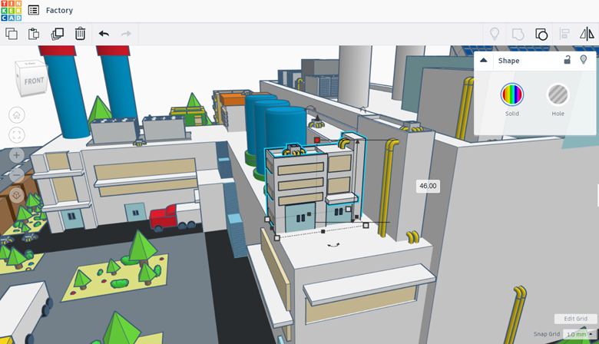Open the Mirror tool
The image size is (599, 344).
587,34
